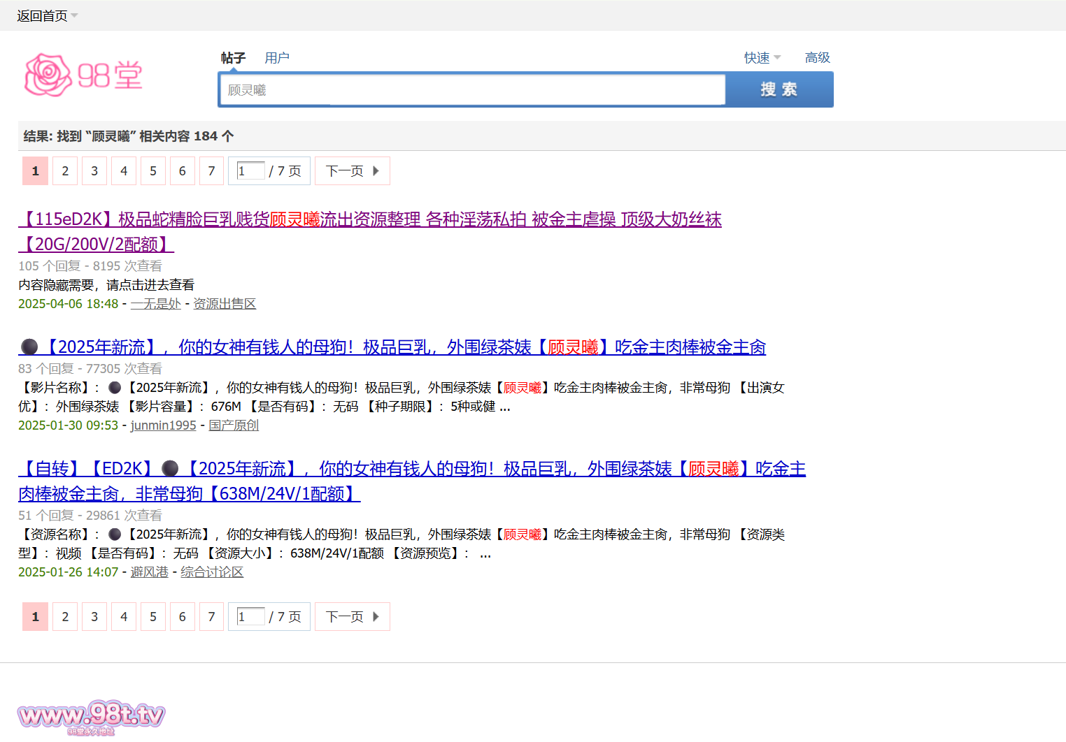Jump to page 7 in top pagination

(x=211, y=171)
